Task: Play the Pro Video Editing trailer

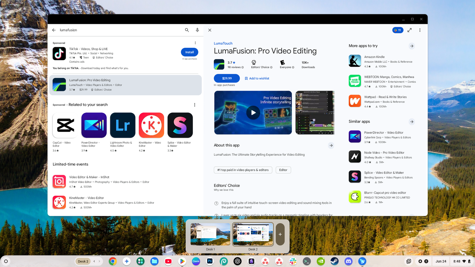Action: point(253,112)
